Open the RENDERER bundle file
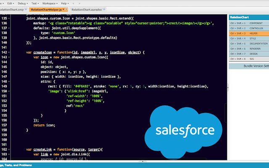 (249, 49)
